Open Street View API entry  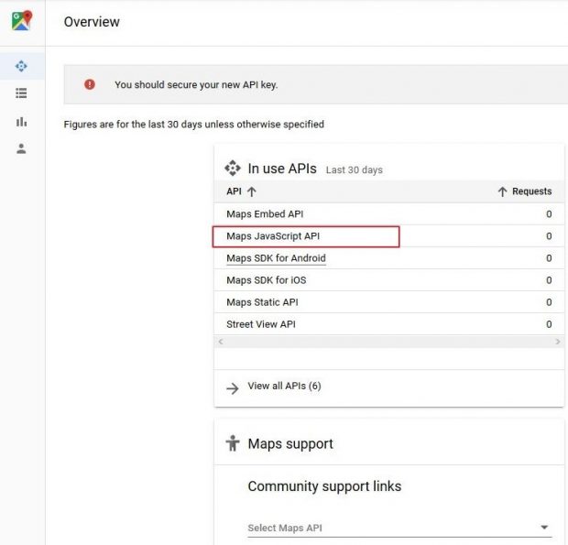(260, 324)
